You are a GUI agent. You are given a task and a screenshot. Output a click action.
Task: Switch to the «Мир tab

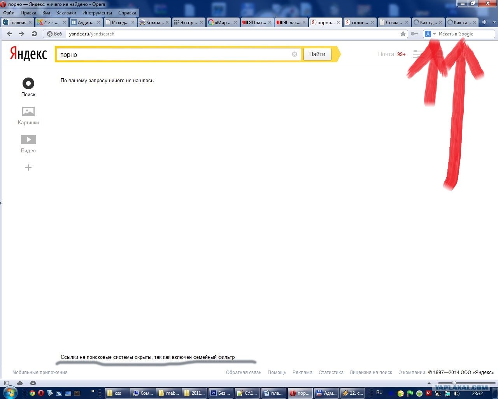click(223, 22)
